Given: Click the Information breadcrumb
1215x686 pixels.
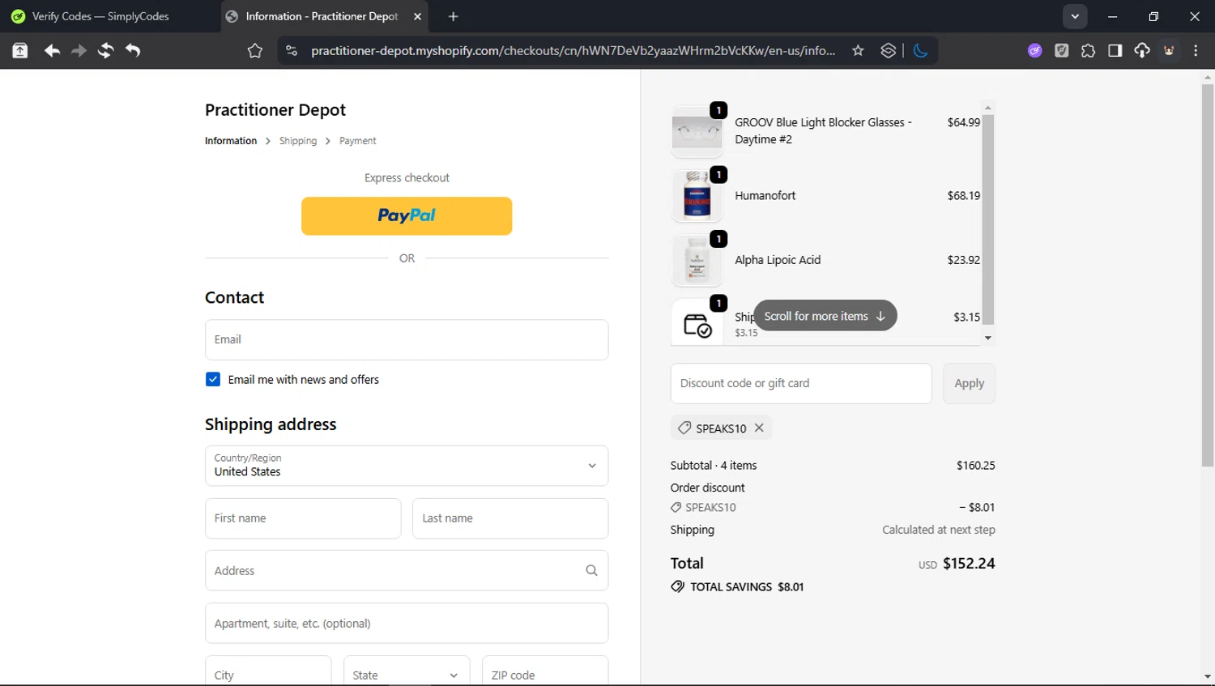Looking at the screenshot, I should (x=231, y=141).
